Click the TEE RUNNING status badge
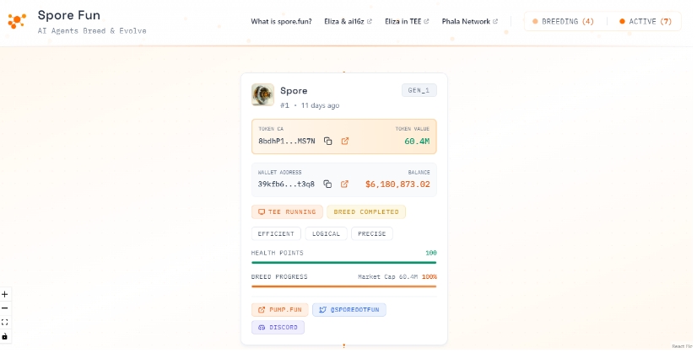This screenshot has height=353, width=697. coord(287,211)
